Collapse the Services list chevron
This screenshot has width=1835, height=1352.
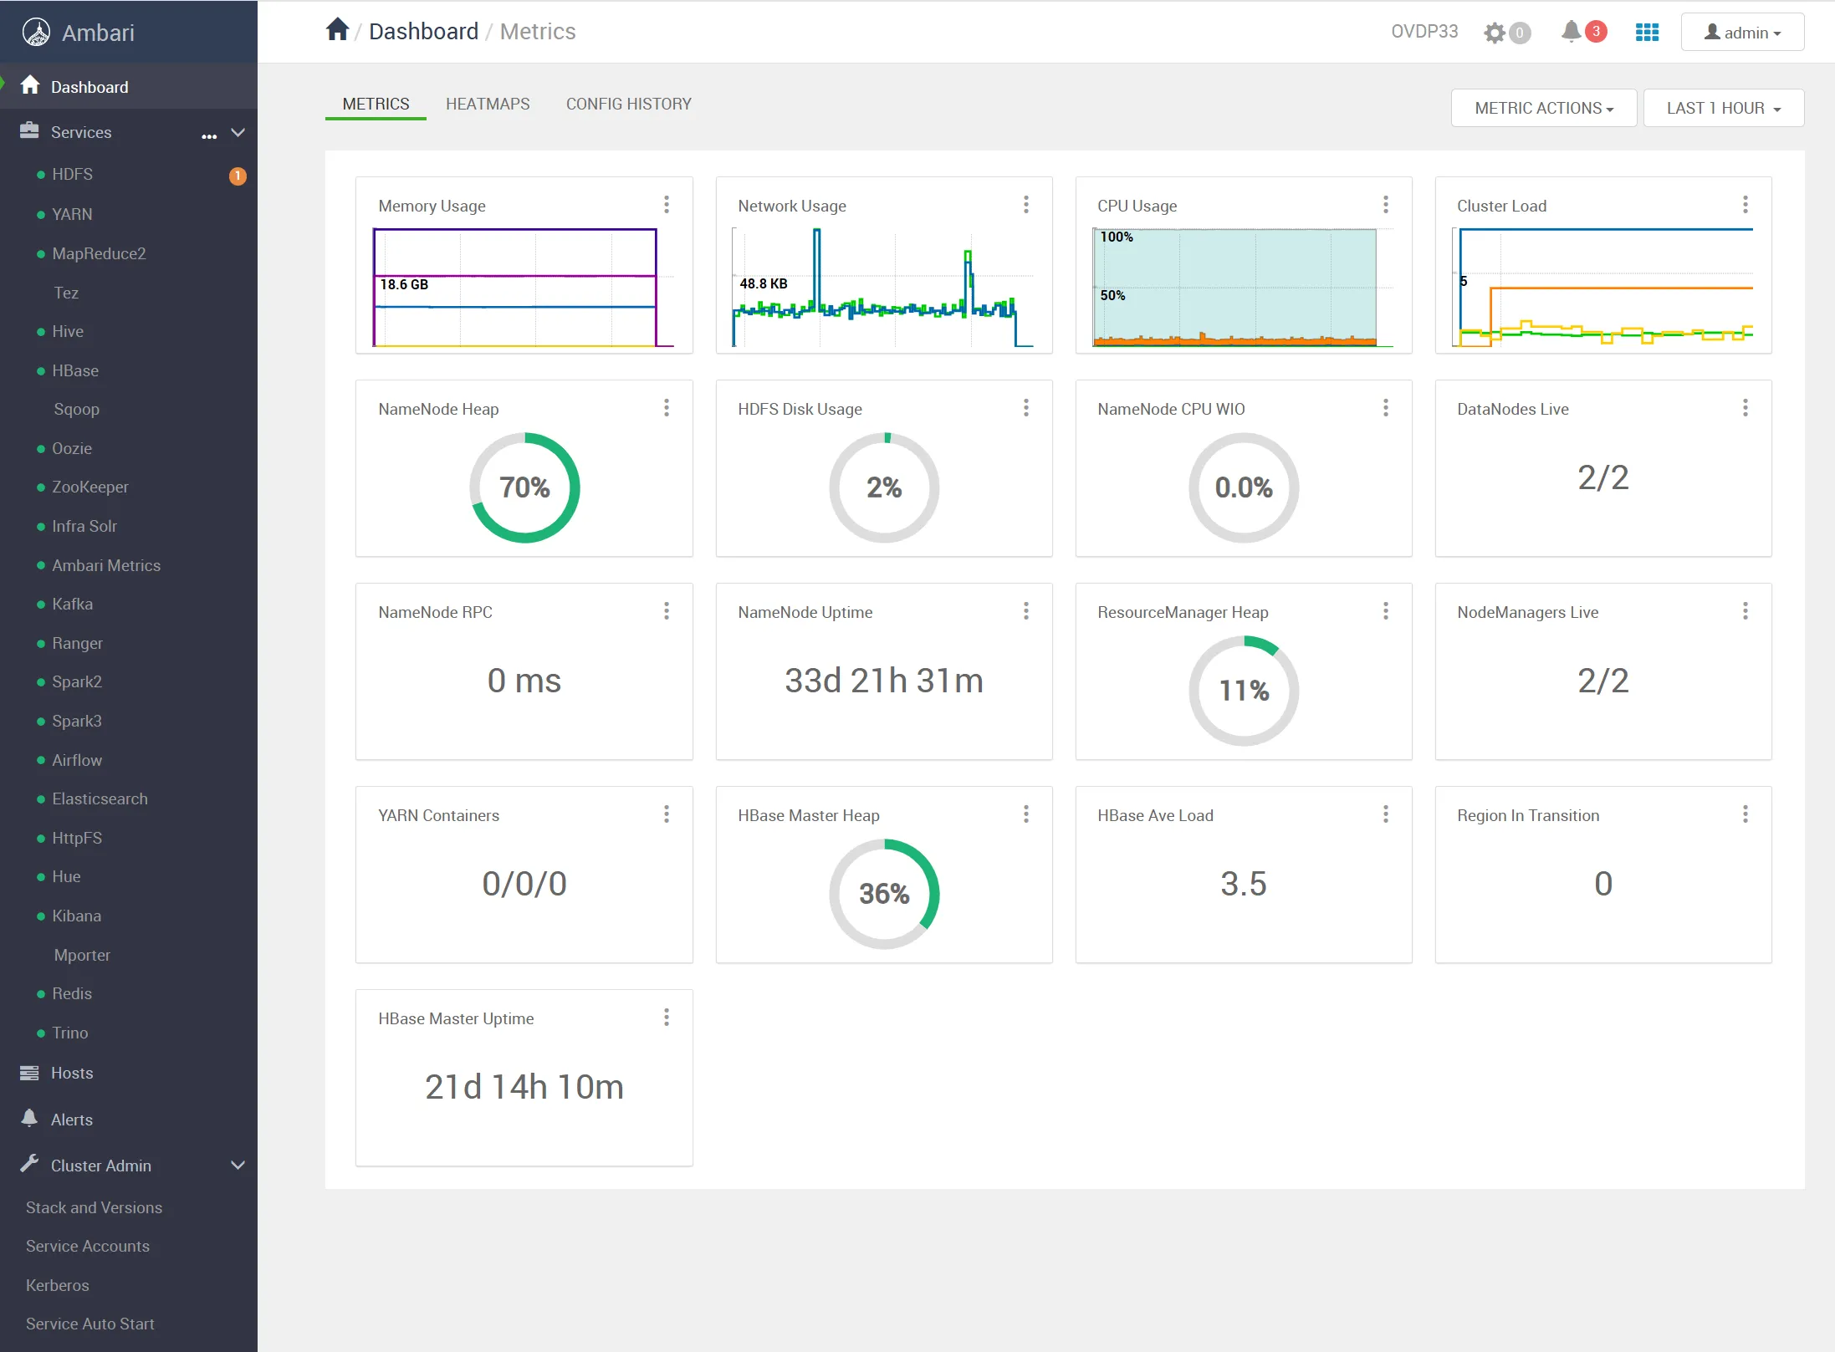[x=238, y=133]
